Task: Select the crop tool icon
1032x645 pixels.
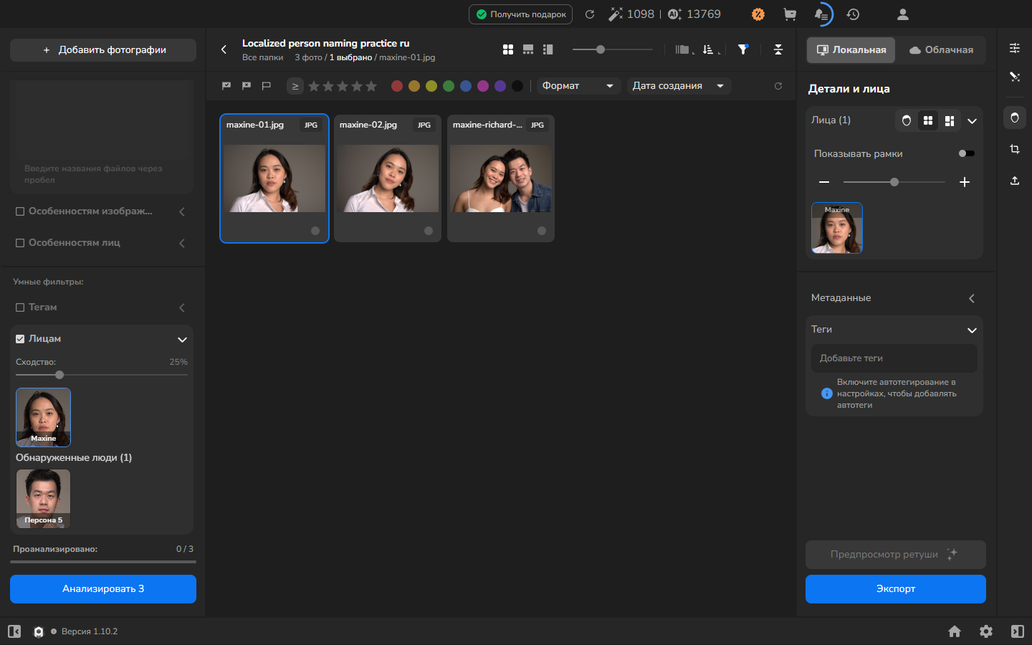Action: point(1015,149)
